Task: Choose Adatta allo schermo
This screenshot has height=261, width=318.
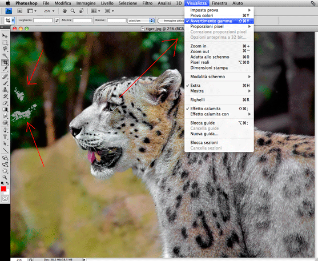Action: 219,57
